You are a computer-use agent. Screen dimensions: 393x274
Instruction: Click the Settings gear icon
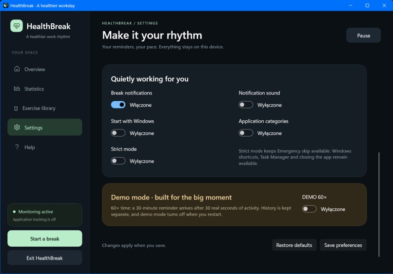pyautogui.click(x=17, y=128)
